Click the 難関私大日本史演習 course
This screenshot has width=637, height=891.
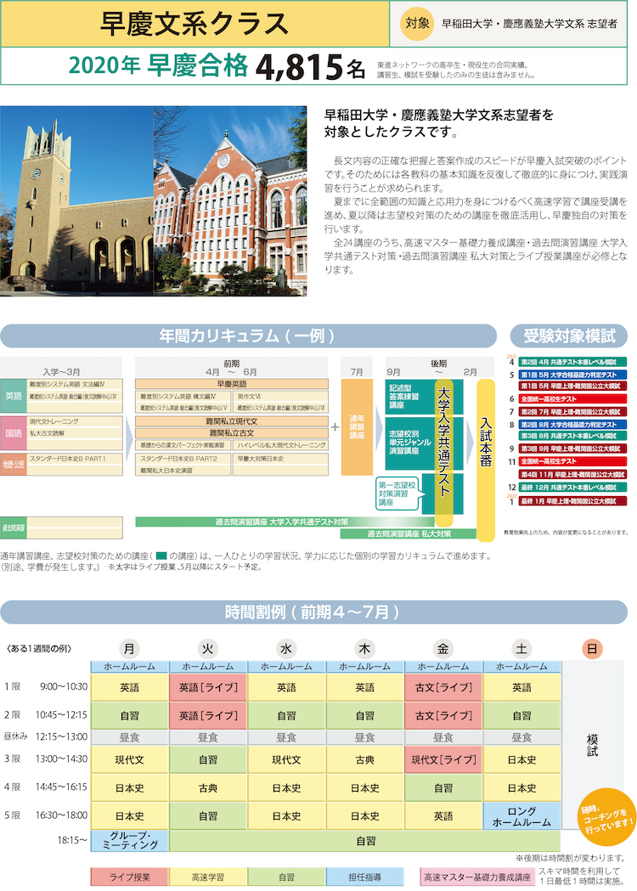pos(183,471)
